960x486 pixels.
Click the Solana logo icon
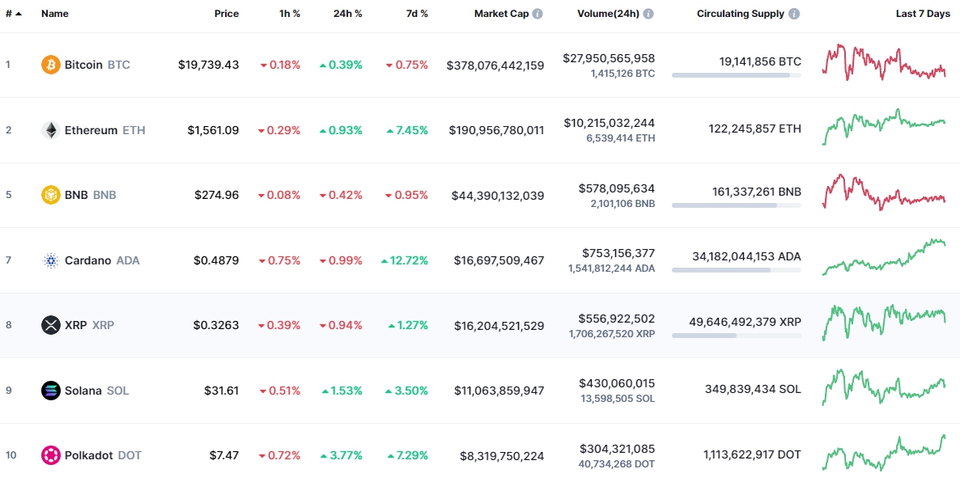(x=51, y=391)
